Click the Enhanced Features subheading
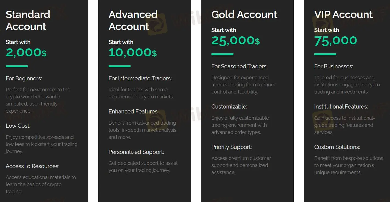390x202 pixels. (x=133, y=112)
